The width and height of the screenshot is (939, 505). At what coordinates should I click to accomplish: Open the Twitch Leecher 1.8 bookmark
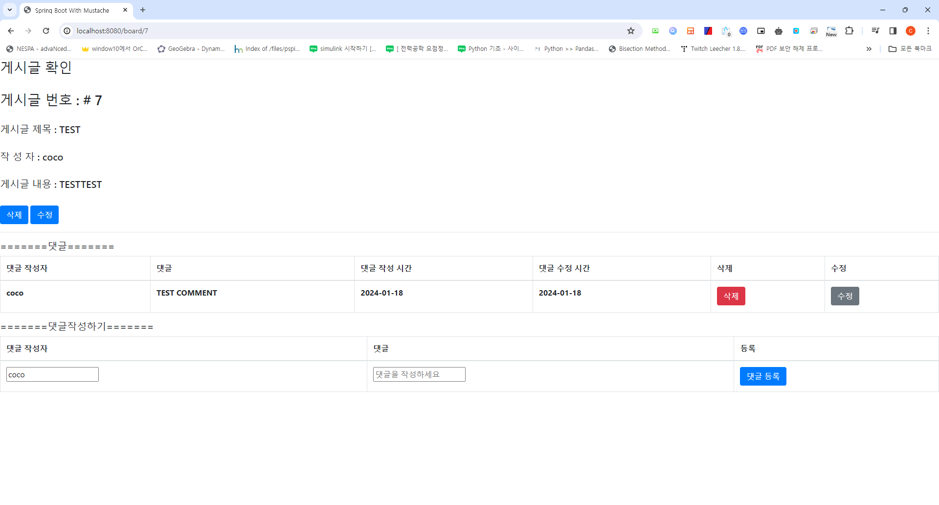click(714, 49)
